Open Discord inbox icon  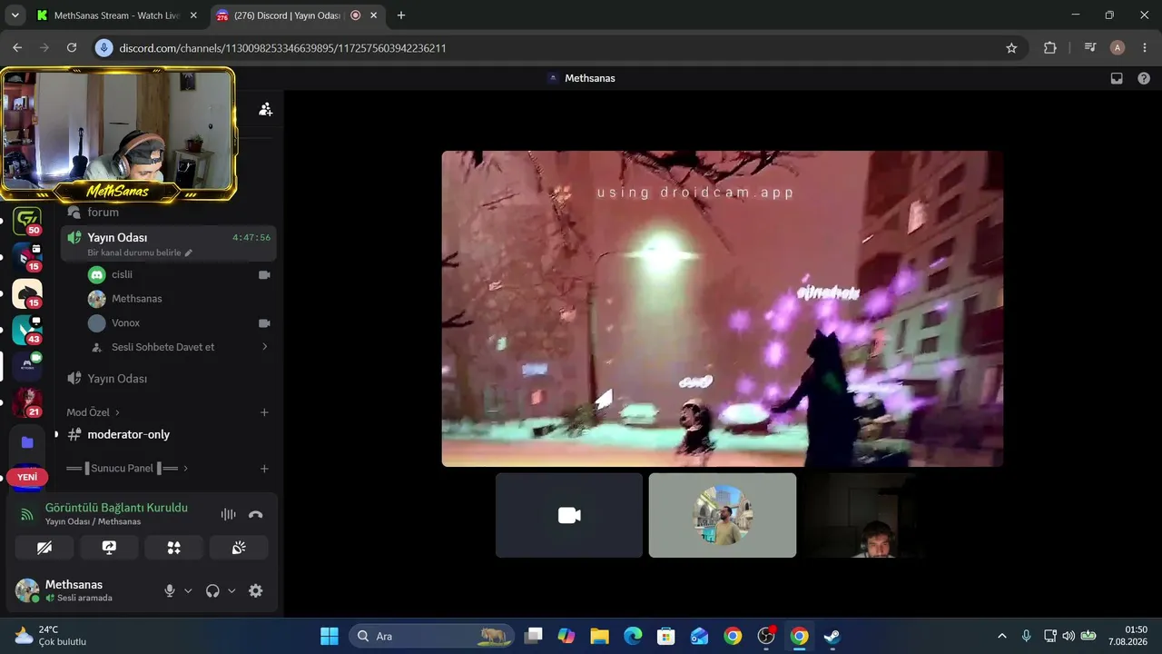point(1117,78)
